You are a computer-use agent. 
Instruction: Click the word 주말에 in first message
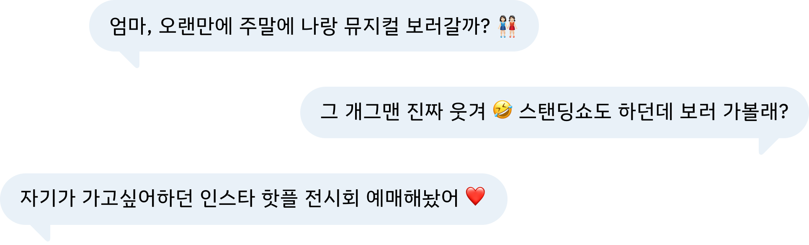[x=266, y=26]
